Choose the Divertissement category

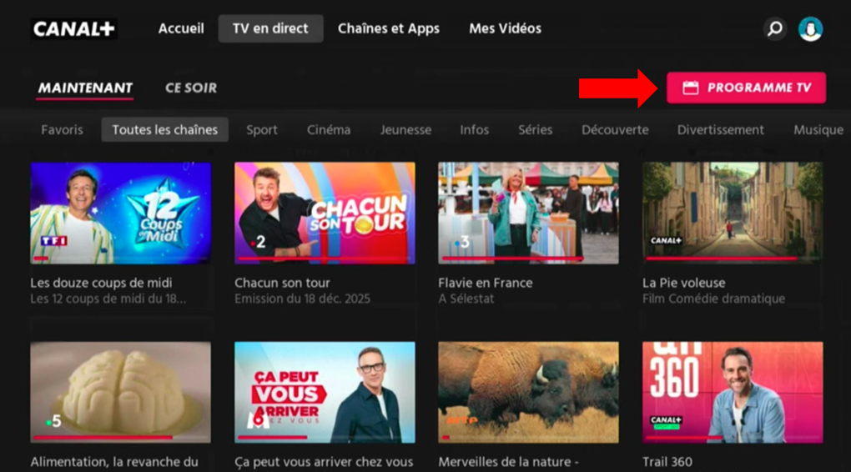(720, 130)
